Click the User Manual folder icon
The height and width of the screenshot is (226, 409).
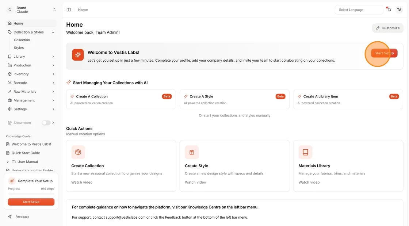click(x=14, y=162)
